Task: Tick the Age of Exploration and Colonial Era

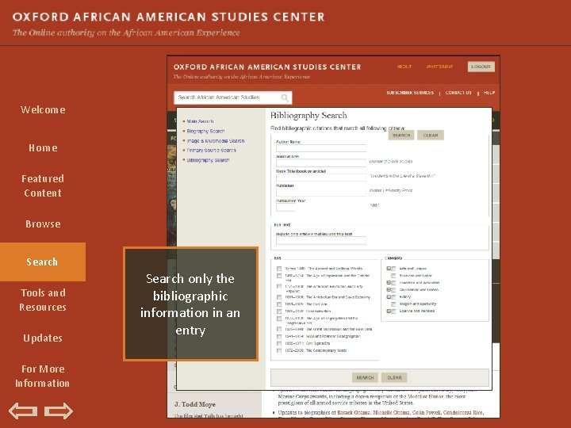Action: point(279,276)
